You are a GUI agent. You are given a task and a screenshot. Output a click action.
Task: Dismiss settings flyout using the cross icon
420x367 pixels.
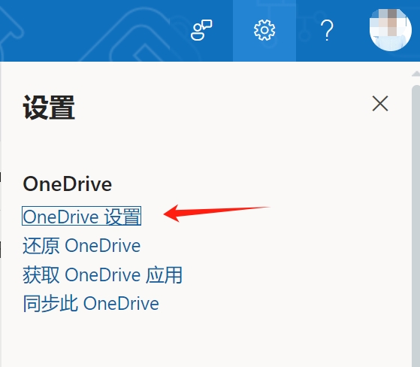point(380,103)
